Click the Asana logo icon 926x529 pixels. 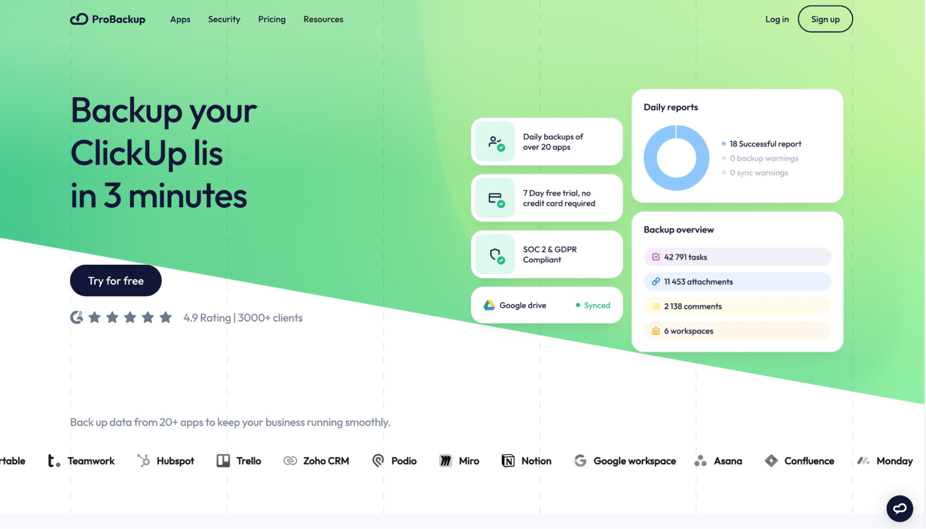[700, 461]
